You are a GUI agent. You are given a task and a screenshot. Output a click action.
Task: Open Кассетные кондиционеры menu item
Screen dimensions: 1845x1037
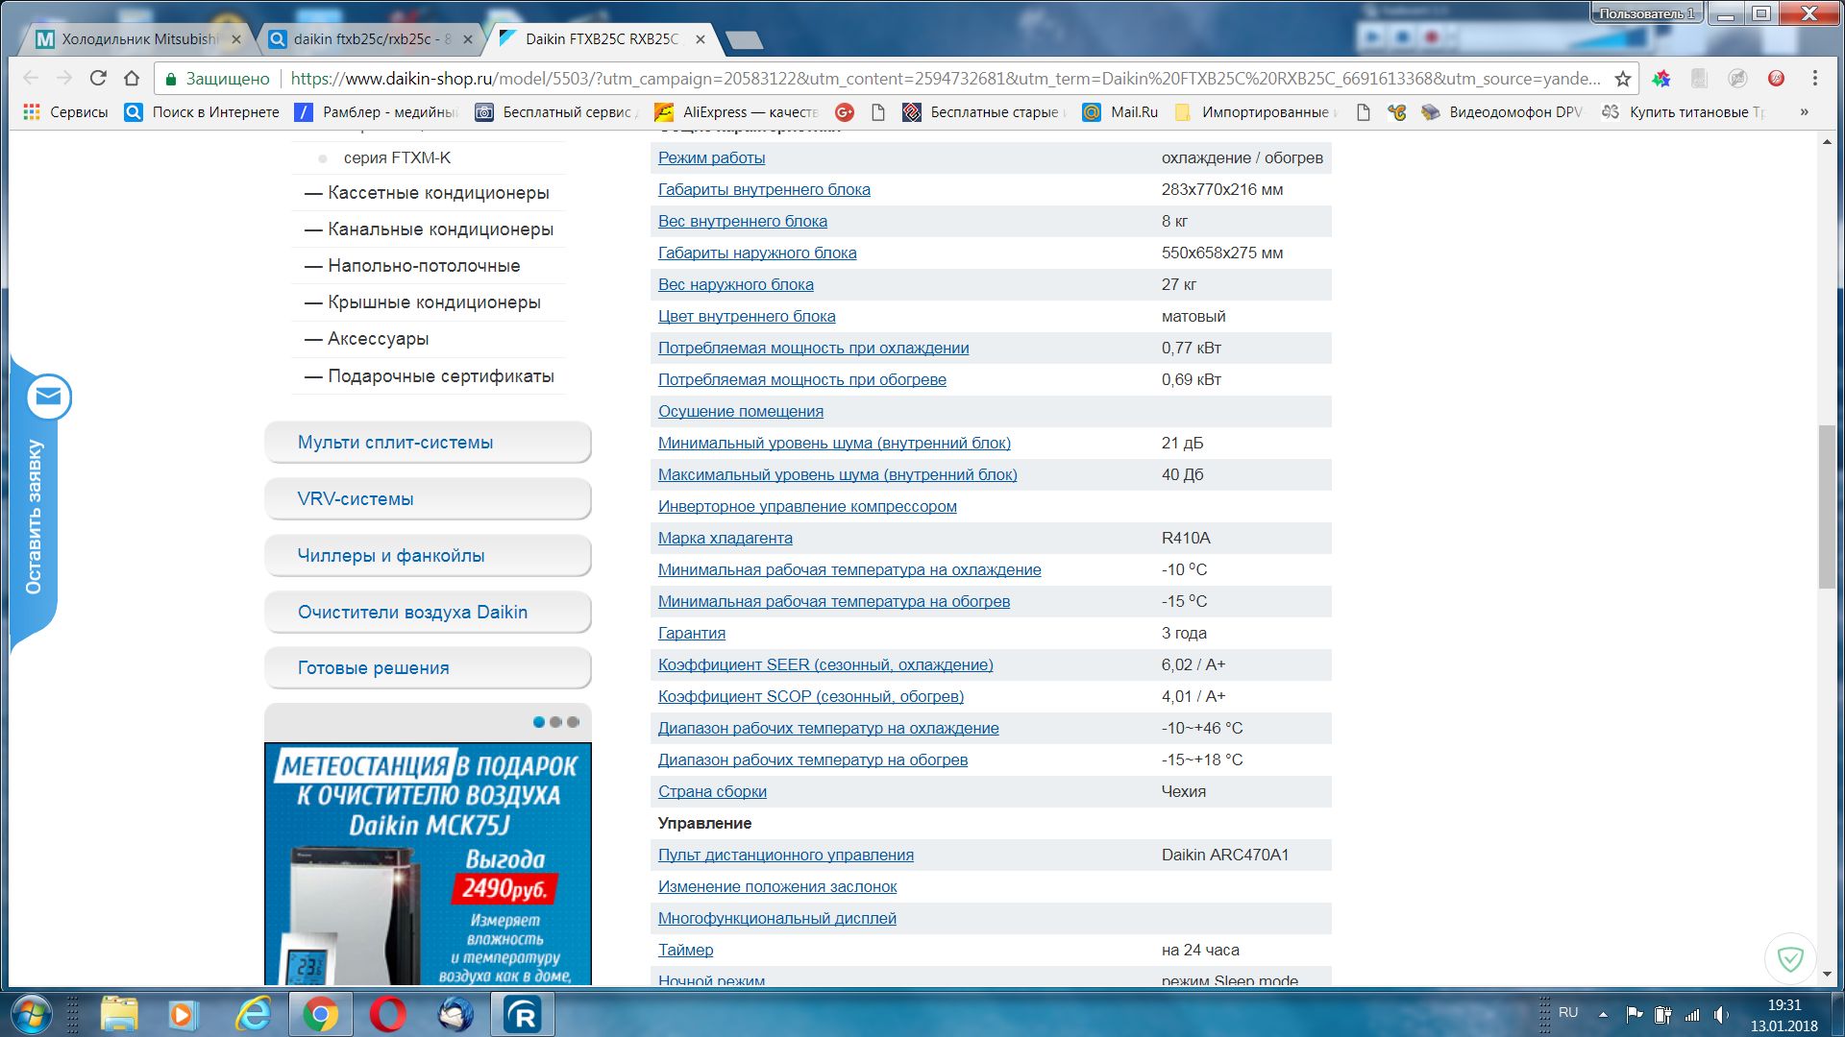point(438,193)
